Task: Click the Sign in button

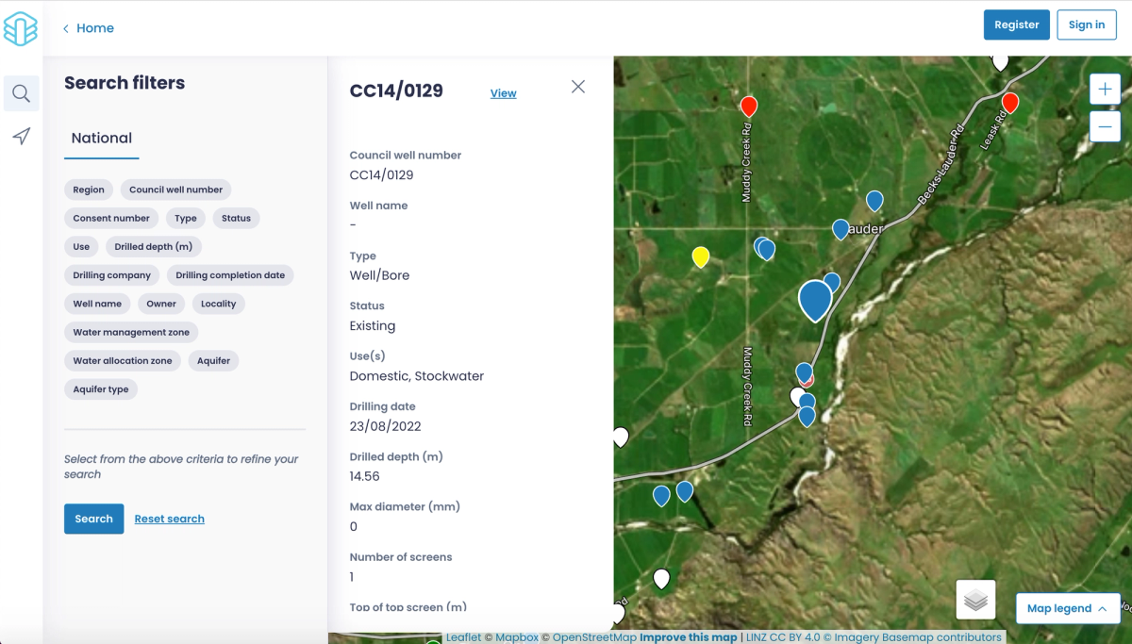Action: [x=1087, y=25]
